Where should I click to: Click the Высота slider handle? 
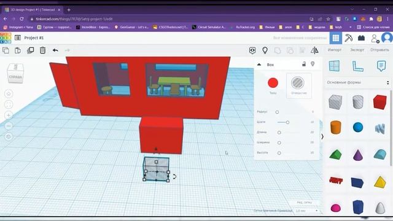click(x=279, y=153)
